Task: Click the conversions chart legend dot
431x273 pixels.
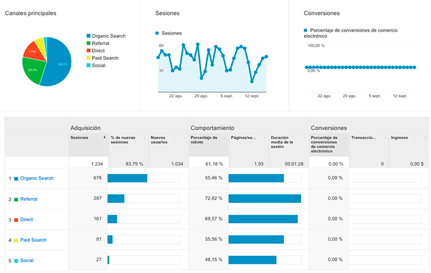Action: point(305,30)
